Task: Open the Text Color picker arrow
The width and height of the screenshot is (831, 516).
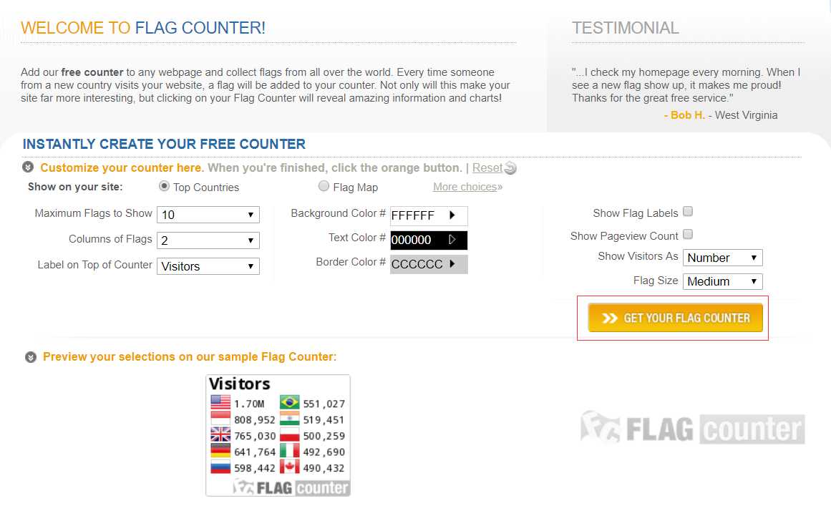Action: (452, 240)
